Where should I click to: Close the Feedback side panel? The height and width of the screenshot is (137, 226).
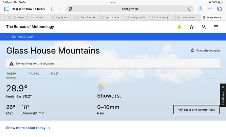(x=223, y=87)
